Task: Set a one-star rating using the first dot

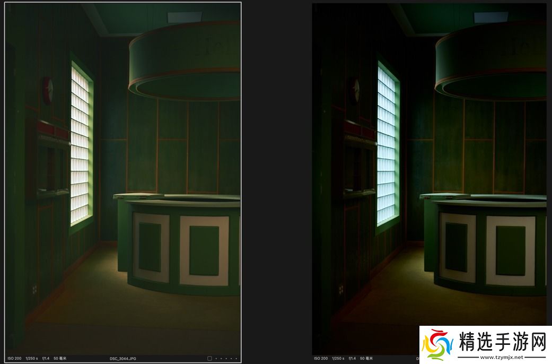Action: [217, 359]
